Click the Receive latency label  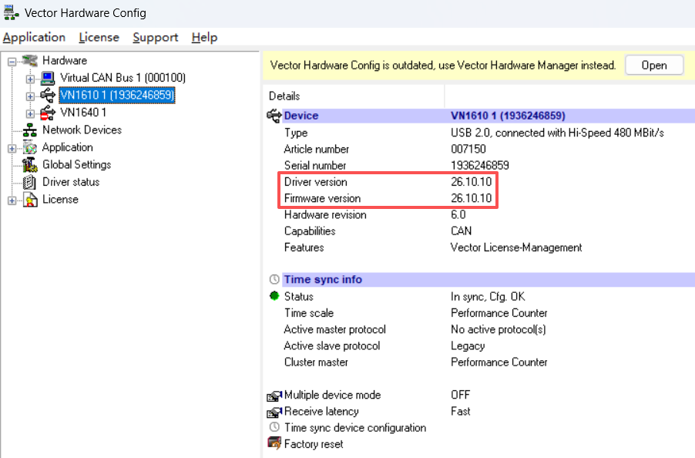tap(321, 412)
